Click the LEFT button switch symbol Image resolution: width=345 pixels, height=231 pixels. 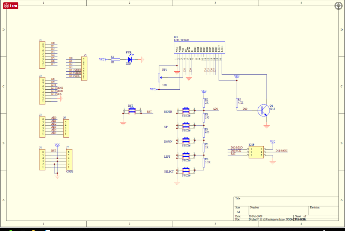click(186, 155)
